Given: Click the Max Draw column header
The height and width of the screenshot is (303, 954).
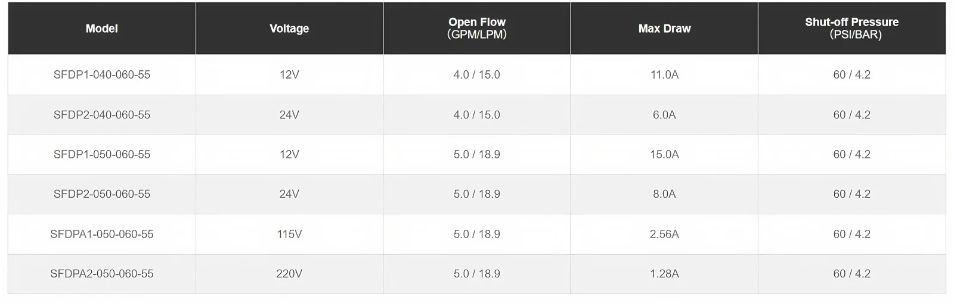Looking at the screenshot, I should pyautogui.click(x=664, y=29).
